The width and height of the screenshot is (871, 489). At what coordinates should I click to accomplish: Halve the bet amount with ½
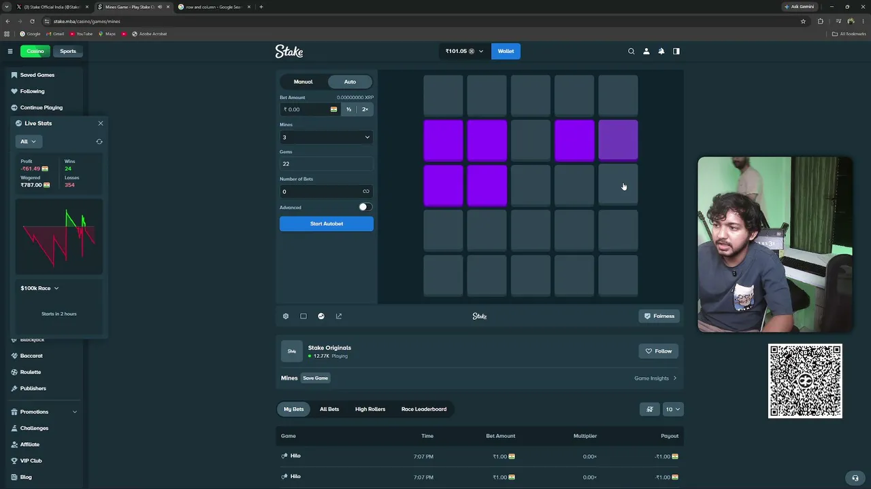click(x=348, y=109)
